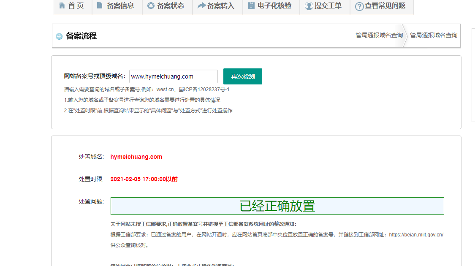Select the document icon beside 备案信息
The height and width of the screenshot is (266, 475).
point(100,5)
